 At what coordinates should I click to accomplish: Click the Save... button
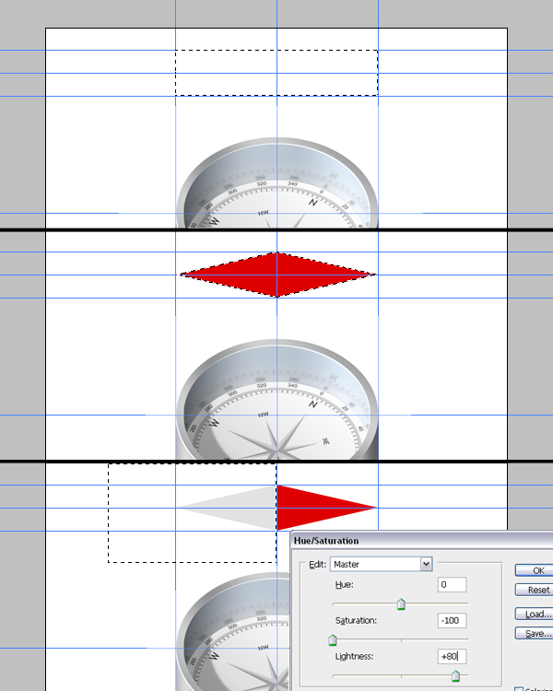[x=538, y=633]
